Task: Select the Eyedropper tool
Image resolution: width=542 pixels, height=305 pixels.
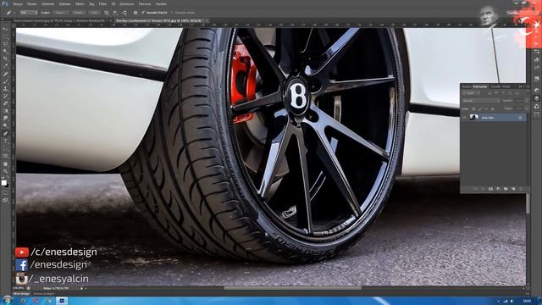Action: [x=5, y=66]
